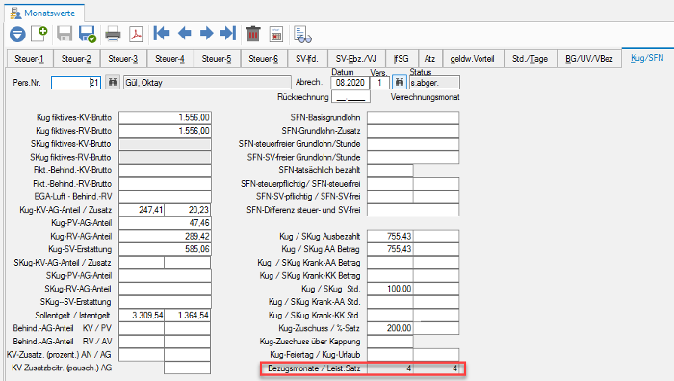Click the Kug-KV-AG-Anteil value 247,41
The width and height of the screenshot is (674, 381).
pos(142,210)
